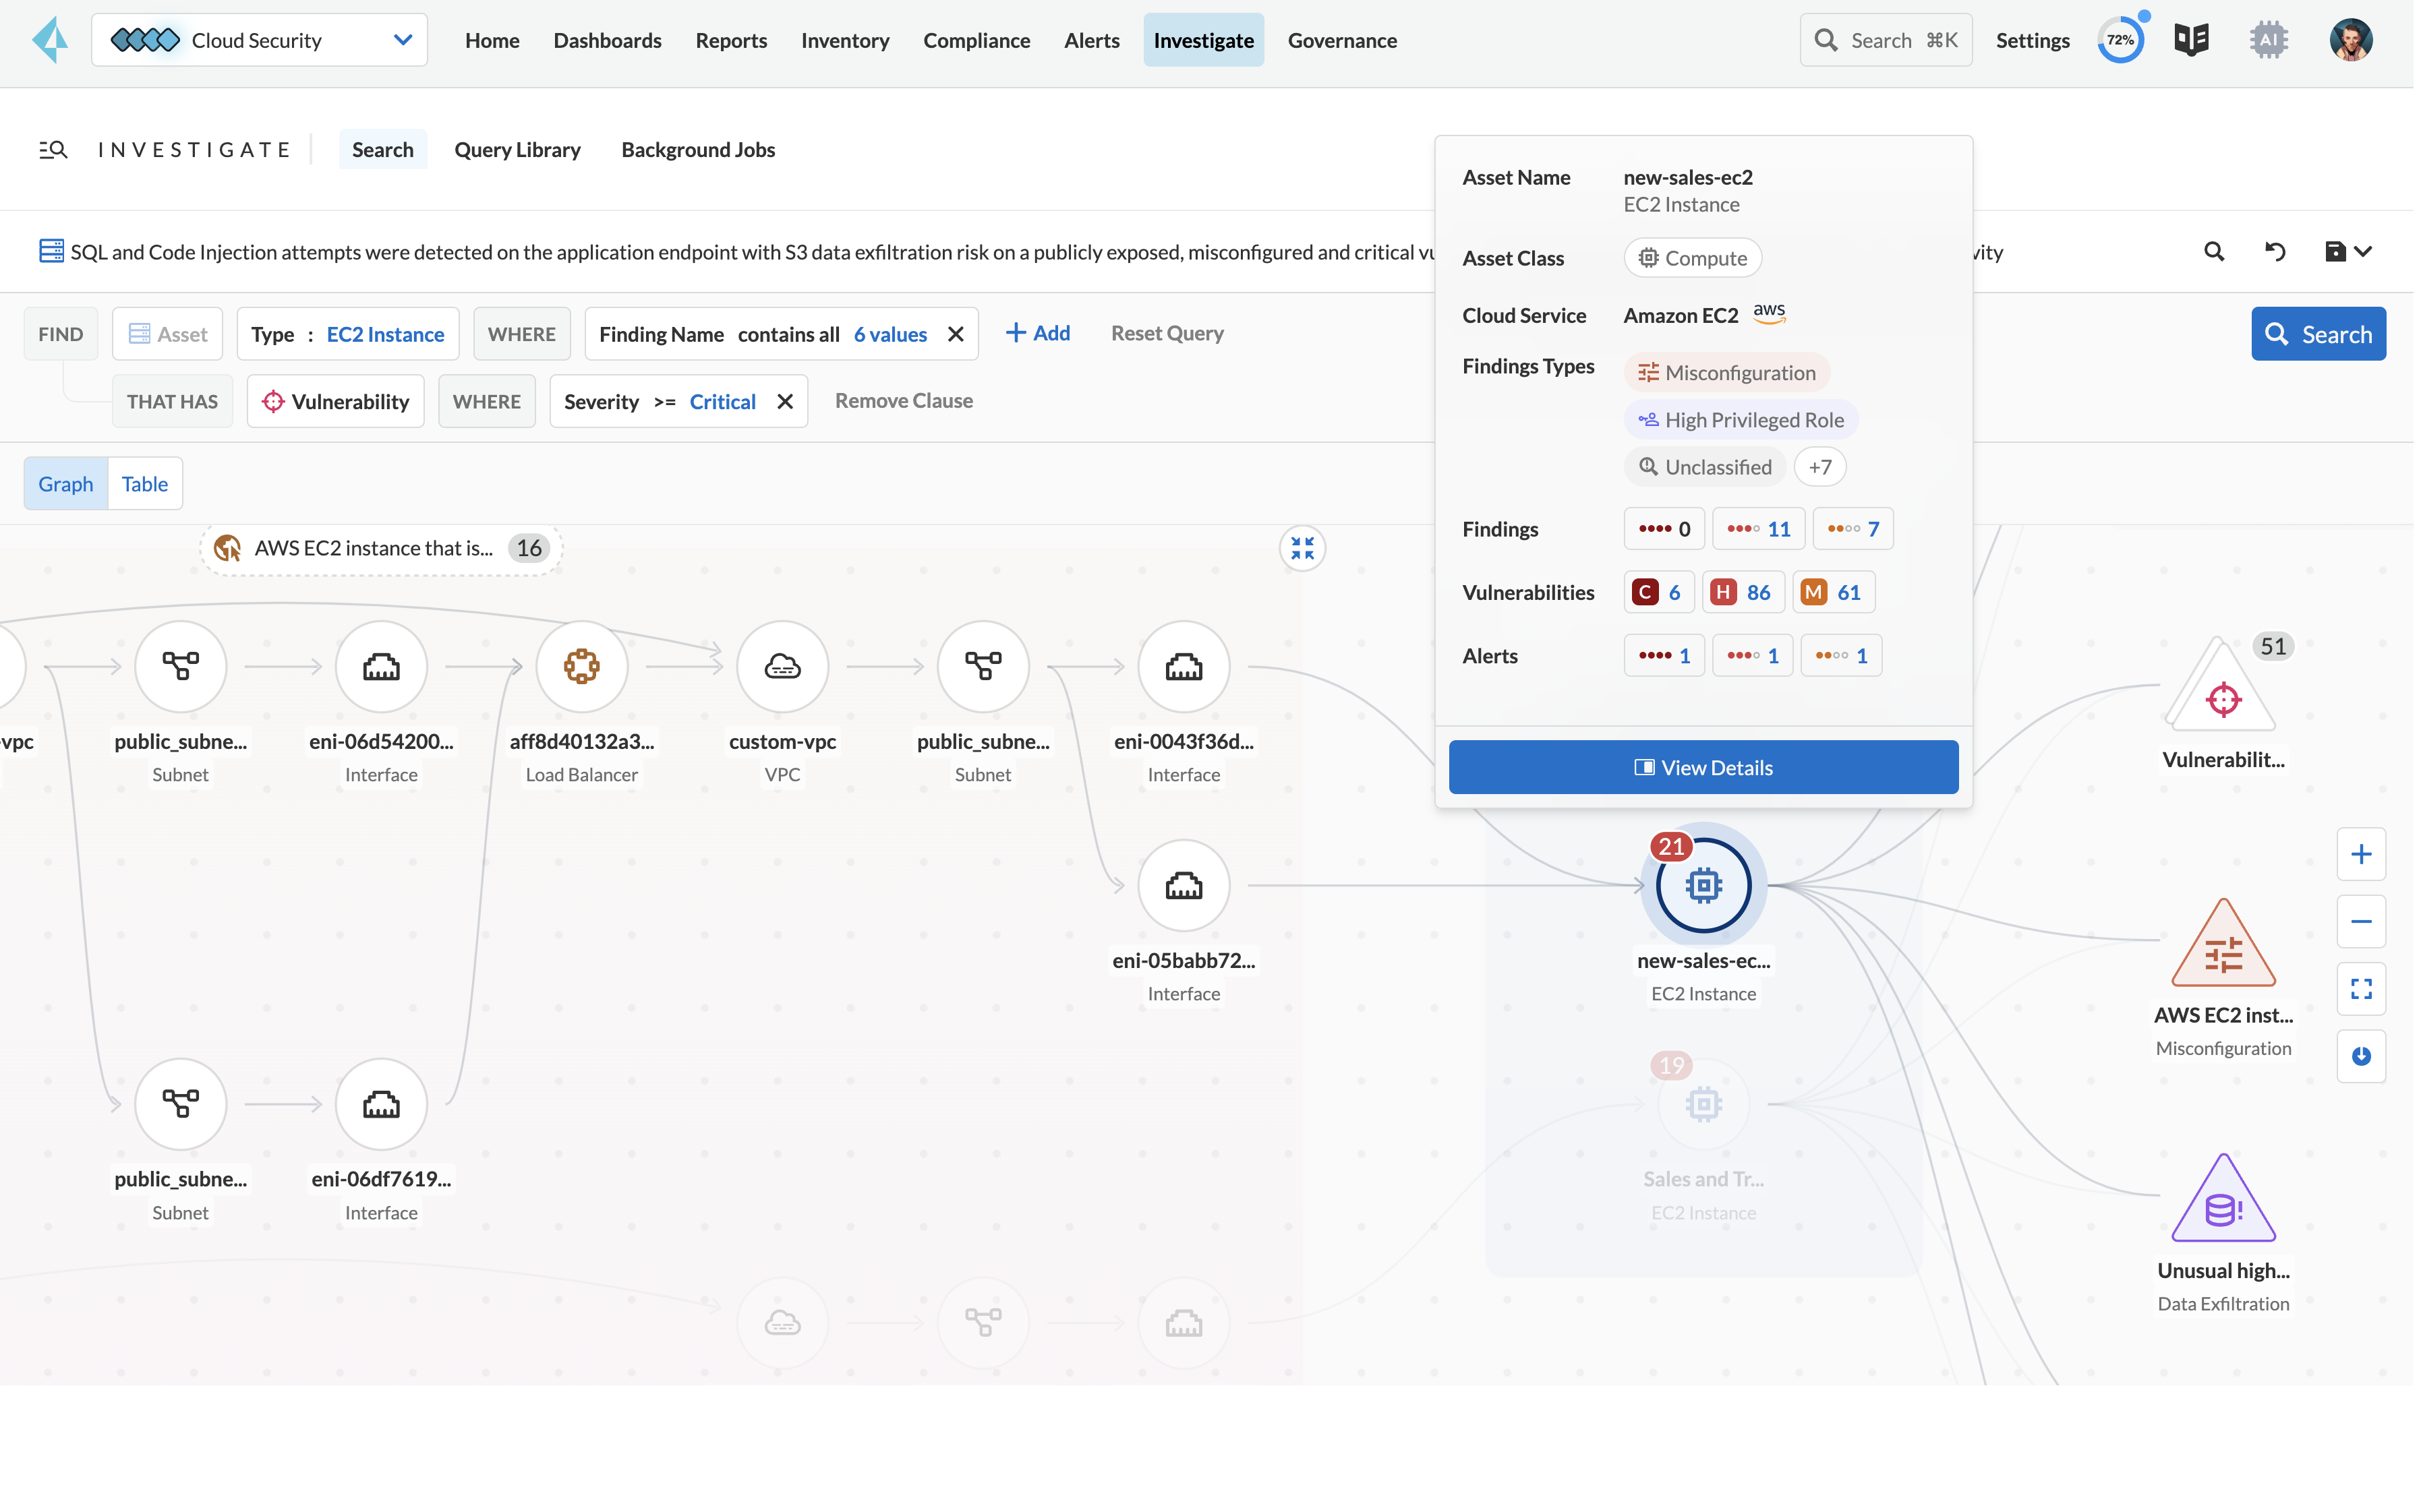Click the View Details button
This screenshot has width=2421, height=1512.
[x=1703, y=767]
